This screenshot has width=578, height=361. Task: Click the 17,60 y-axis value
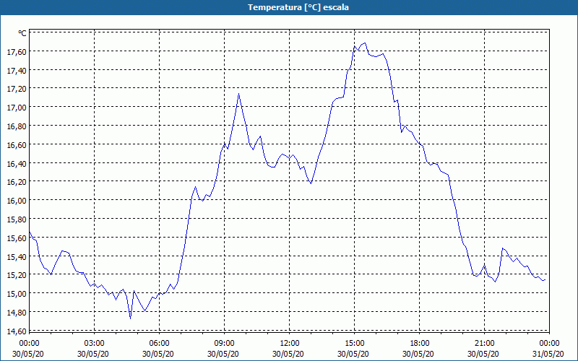point(17,52)
